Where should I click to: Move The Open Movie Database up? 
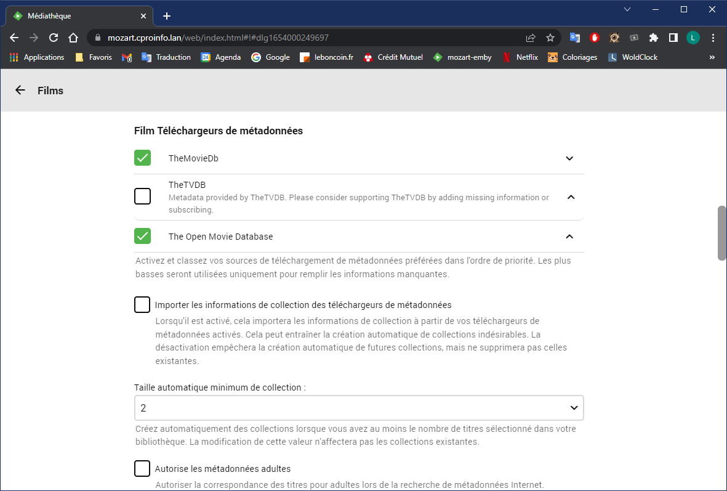[569, 237]
